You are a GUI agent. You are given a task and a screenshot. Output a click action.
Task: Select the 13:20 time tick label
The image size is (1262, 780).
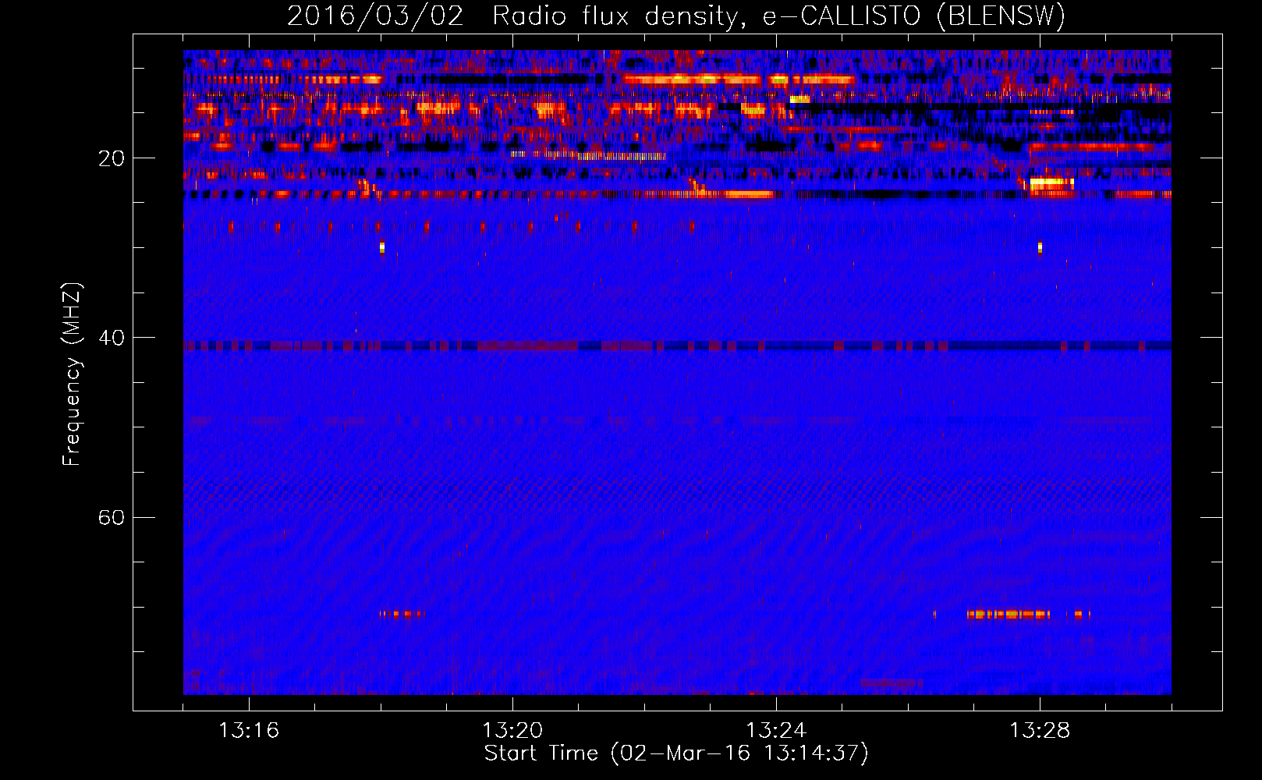tap(512, 731)
